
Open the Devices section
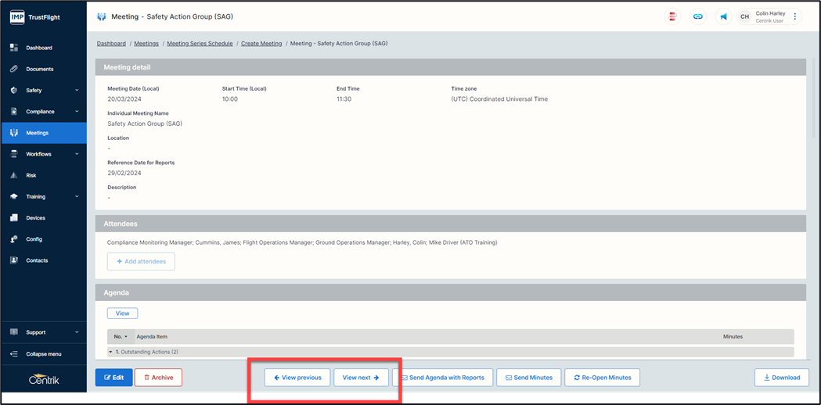click(35, 218)
